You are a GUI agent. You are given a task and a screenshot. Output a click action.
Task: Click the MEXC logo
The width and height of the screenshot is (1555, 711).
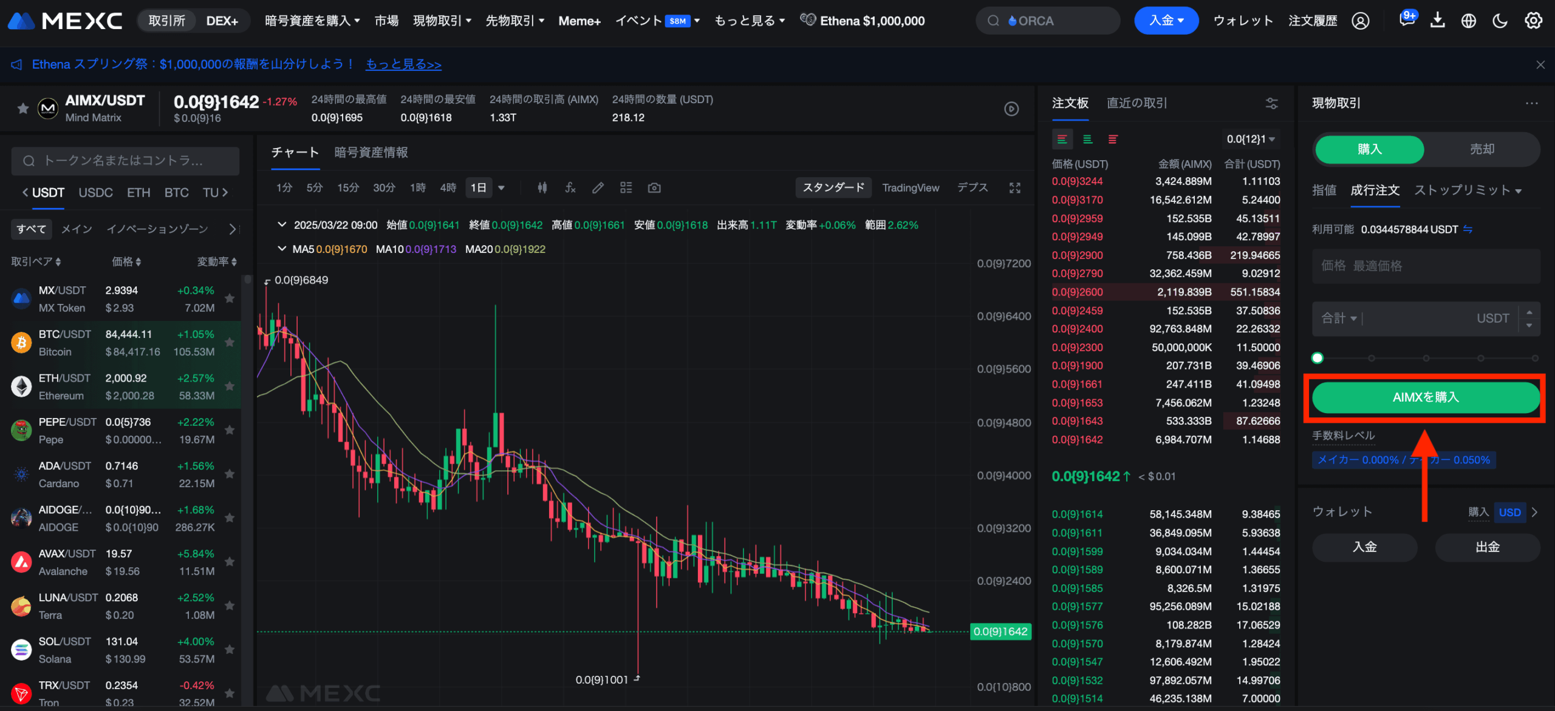click(x=65, y=21)
